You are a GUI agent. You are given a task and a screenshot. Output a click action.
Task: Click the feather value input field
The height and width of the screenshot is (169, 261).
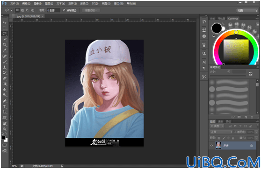click(x=53, y=10)
